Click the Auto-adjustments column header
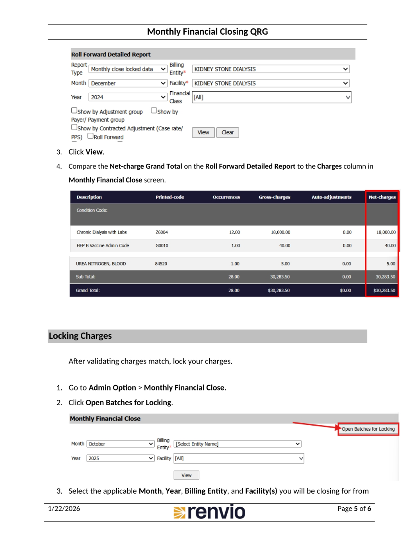 click(x=331, y=197)
